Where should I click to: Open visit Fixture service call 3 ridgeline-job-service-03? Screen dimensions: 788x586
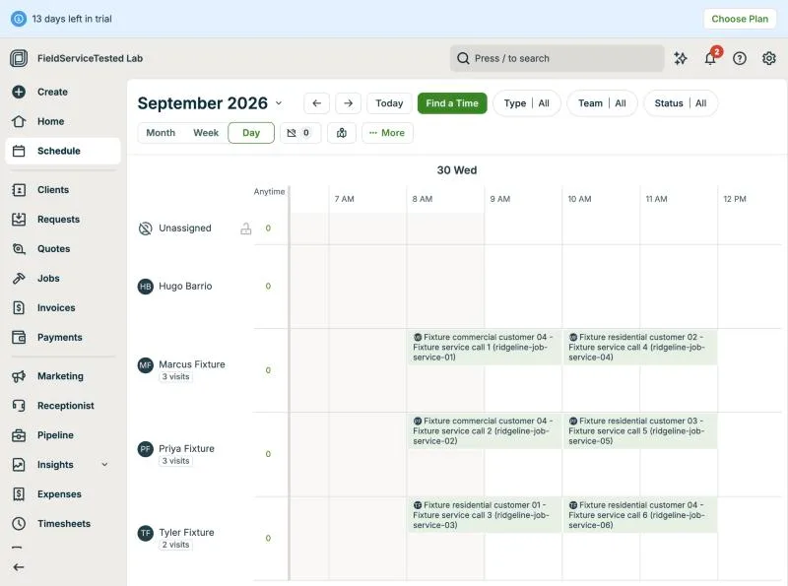[x=485, y=515]
